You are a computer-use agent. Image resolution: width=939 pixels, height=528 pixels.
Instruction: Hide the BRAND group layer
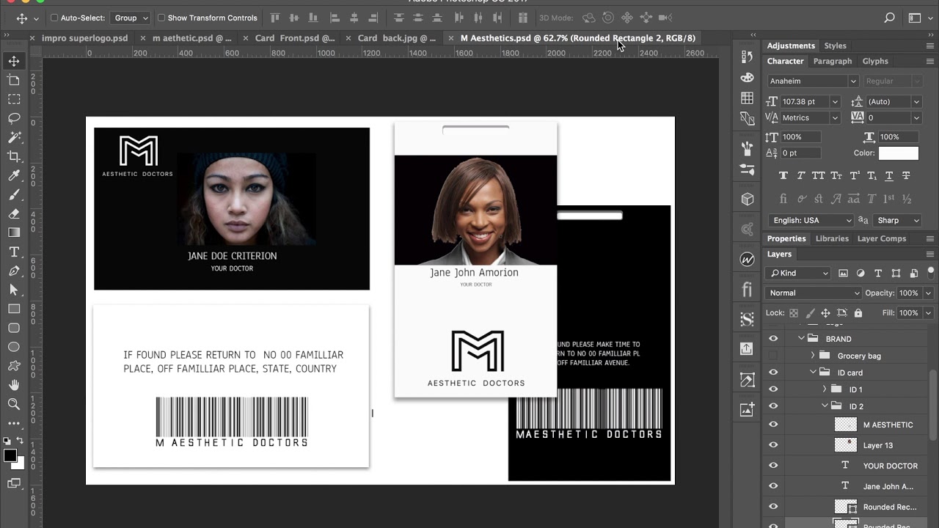click(x=773, y=339)
